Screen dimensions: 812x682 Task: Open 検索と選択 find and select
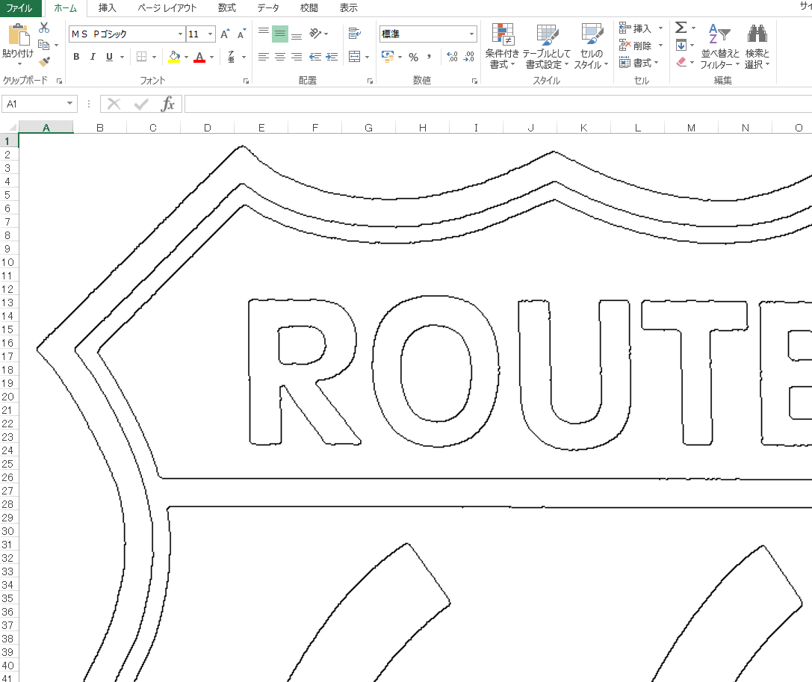pos(757,46)
